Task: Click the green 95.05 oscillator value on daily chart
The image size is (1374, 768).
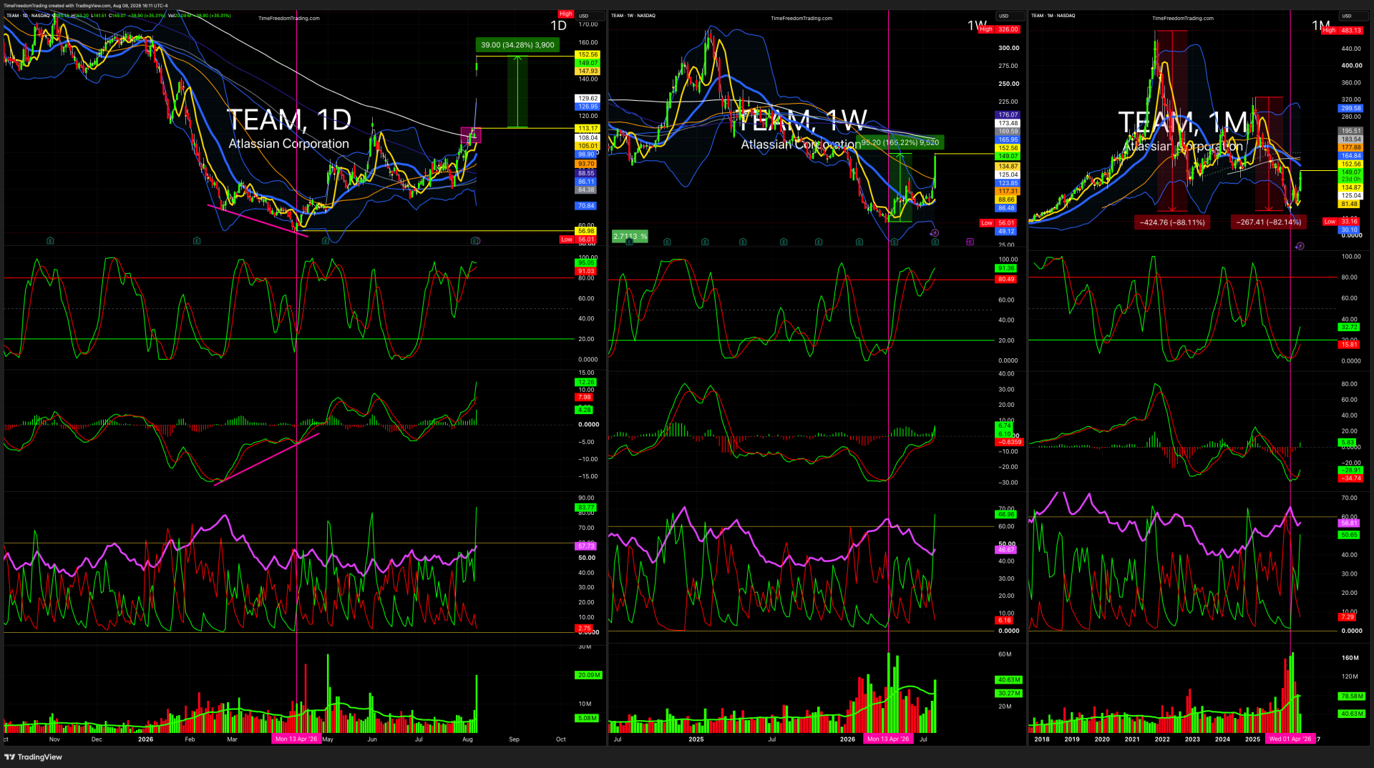Action: coord(586,263)
